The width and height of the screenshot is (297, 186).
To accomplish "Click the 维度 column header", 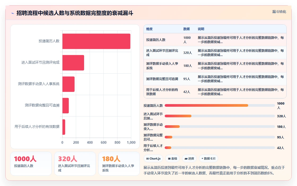I will coord(149,29).
